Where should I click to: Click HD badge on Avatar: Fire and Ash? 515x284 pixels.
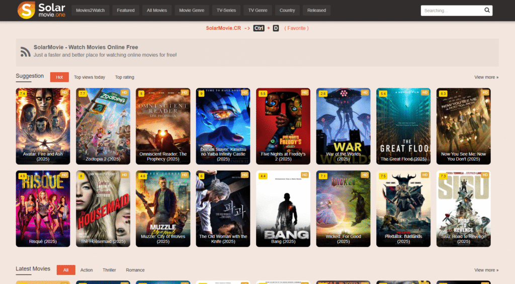64,93
